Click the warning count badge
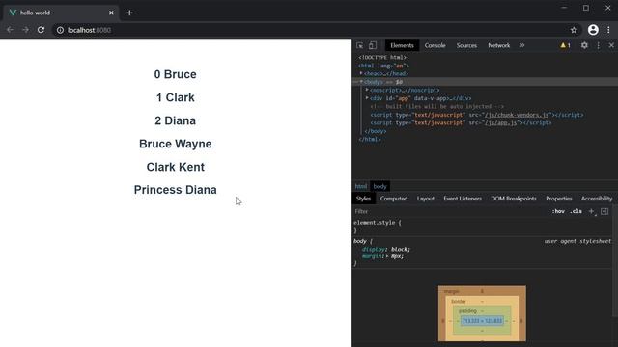The height and width of the screenshot is (347, 618). pos(565,45)
